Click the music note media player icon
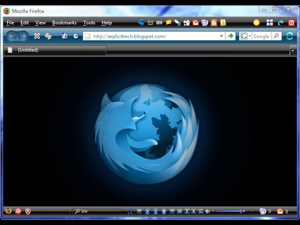 click(130, 211)
